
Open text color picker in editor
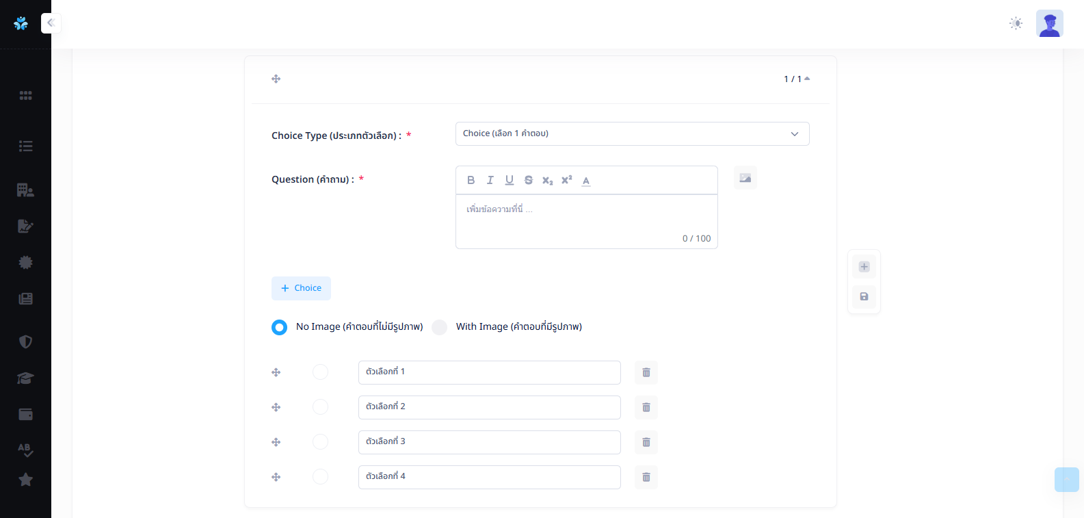click(586, 180)
